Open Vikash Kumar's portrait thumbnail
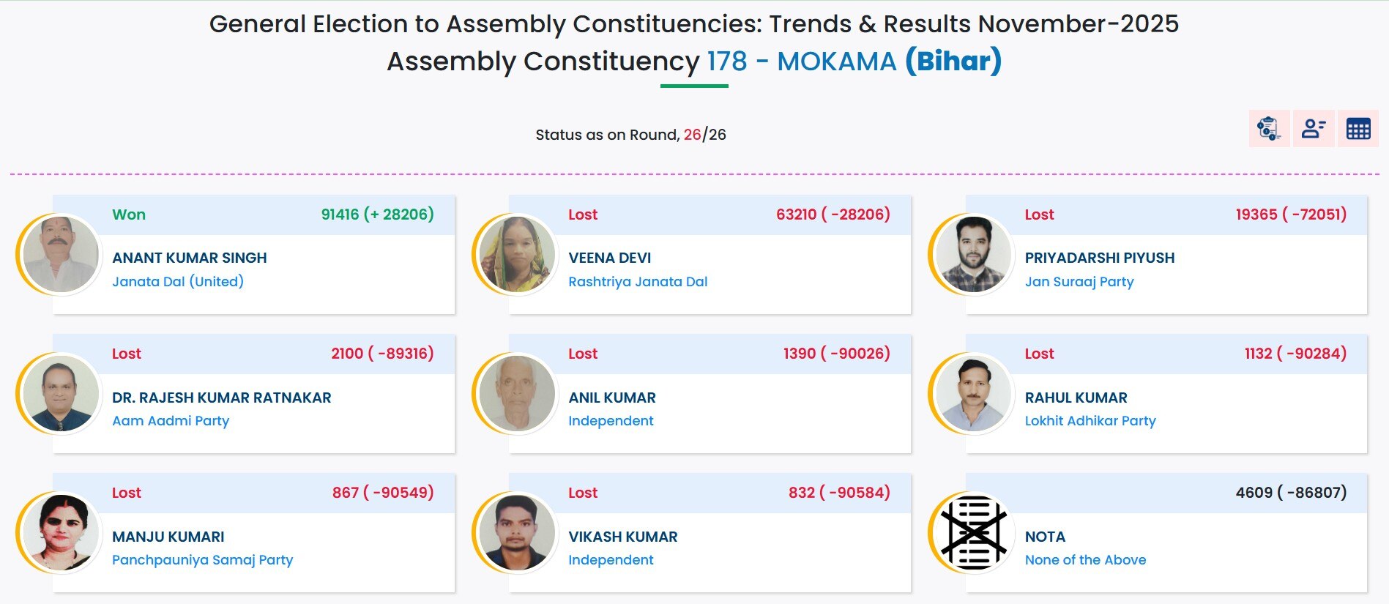 tap(517, 532)
